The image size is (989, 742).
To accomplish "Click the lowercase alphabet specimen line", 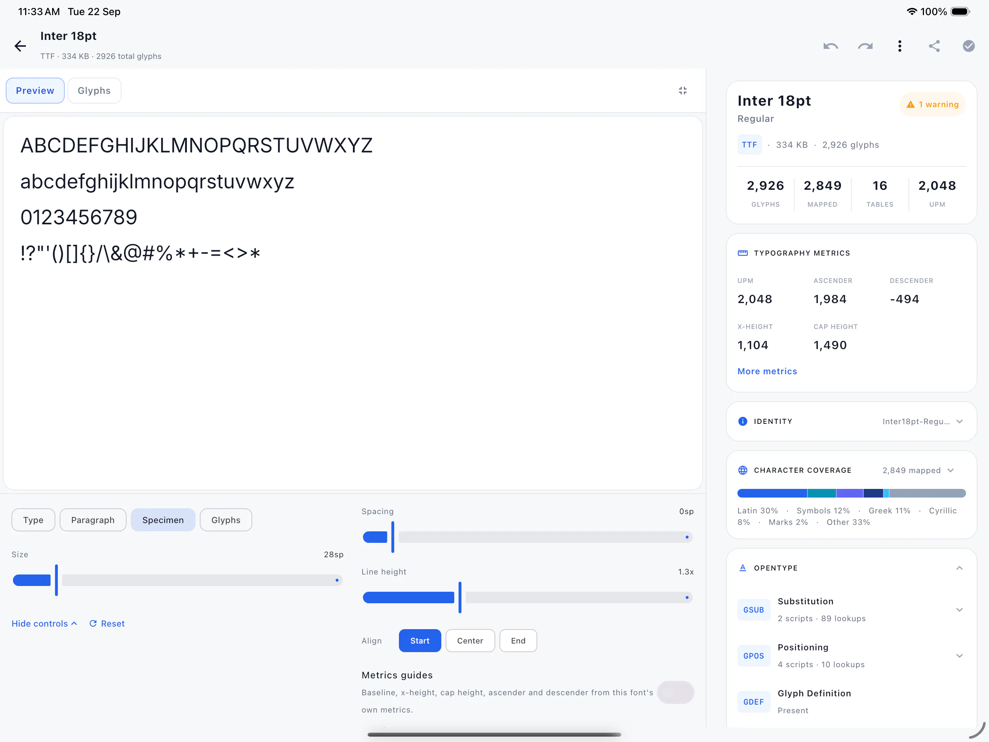I will click(157, 182).
